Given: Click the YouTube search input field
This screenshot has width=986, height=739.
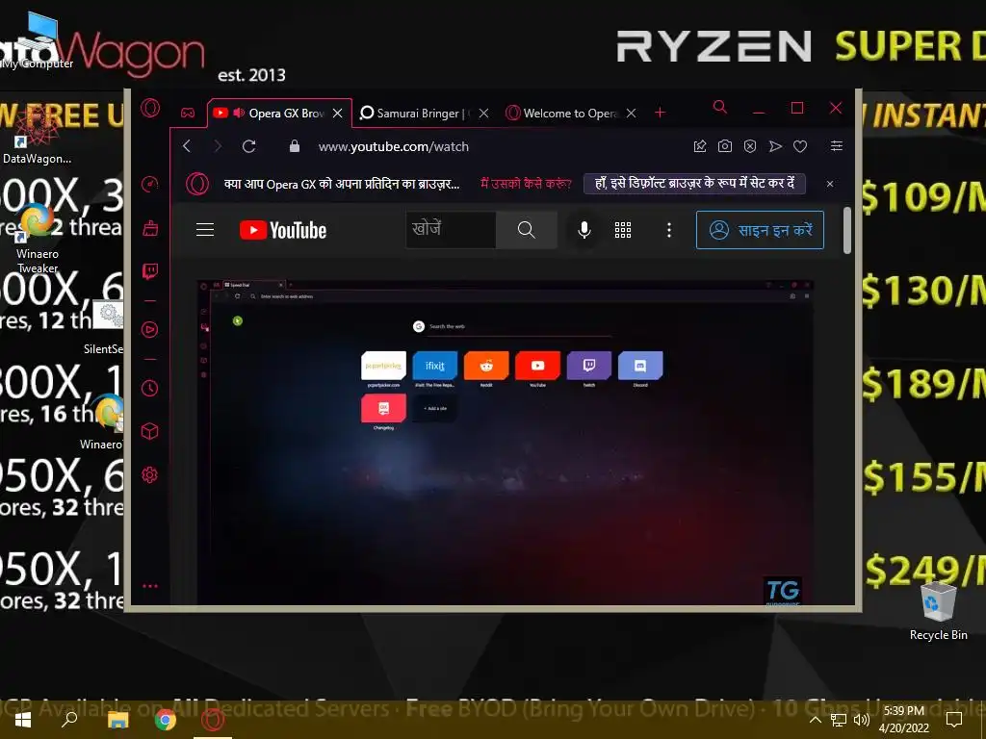Looking at the screenshot, I should [x=451, y=230].
